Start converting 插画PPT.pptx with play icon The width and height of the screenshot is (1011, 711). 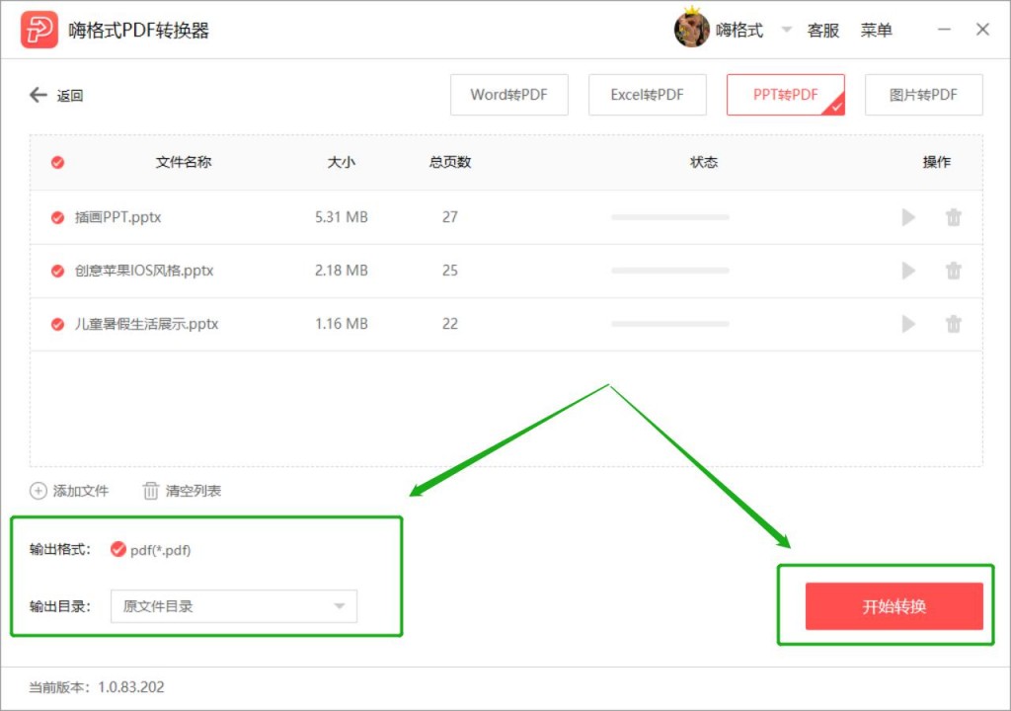908,217
